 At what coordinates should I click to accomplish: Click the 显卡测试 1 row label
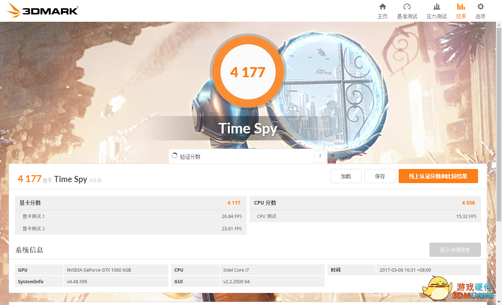[33, 216]
